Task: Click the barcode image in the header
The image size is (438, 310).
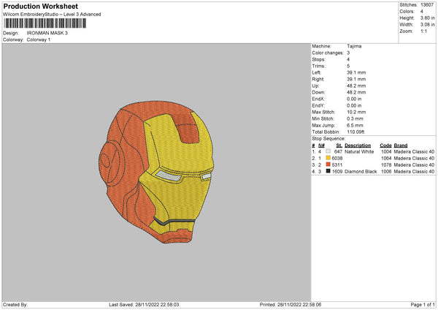Action: 45,23
